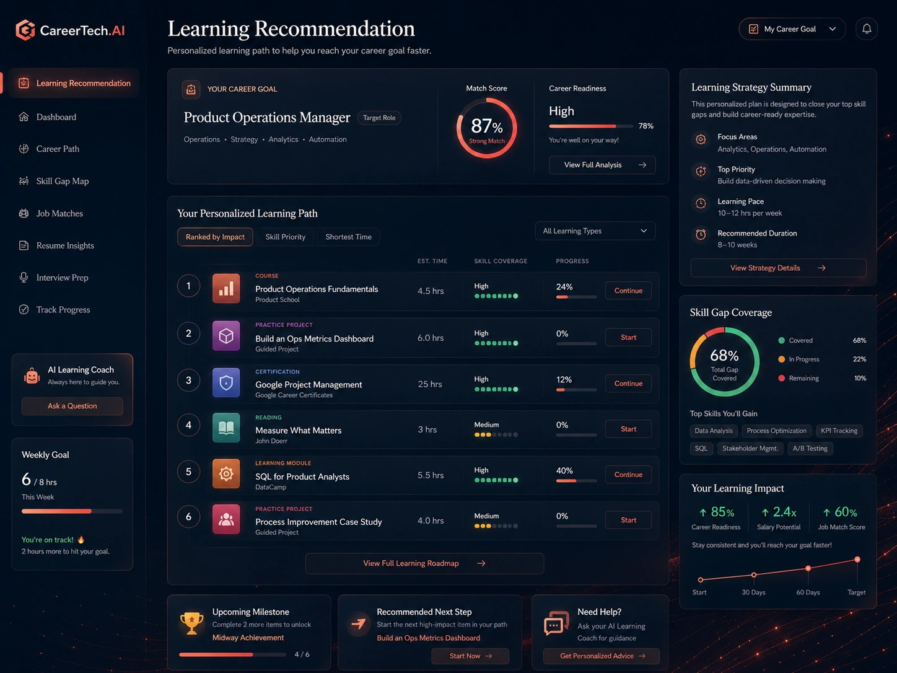The width and height of the screenshot is (897, 673).
Task: Open Job Matches in the sidebar
Action: click(x=59, y=213)
